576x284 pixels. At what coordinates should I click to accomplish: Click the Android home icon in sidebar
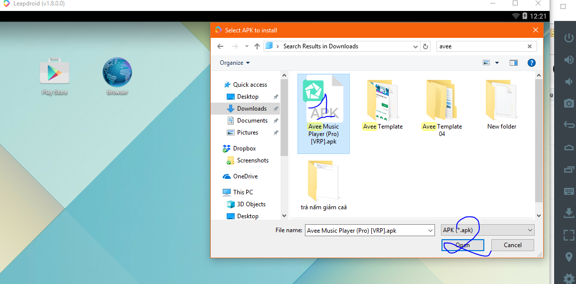(x=569, y=147)
